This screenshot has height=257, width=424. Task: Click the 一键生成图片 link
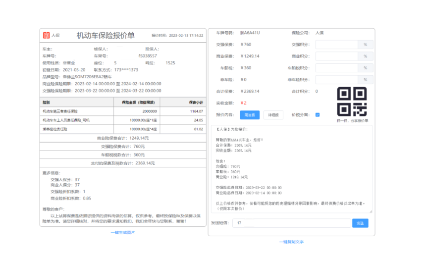pos(123,232)
